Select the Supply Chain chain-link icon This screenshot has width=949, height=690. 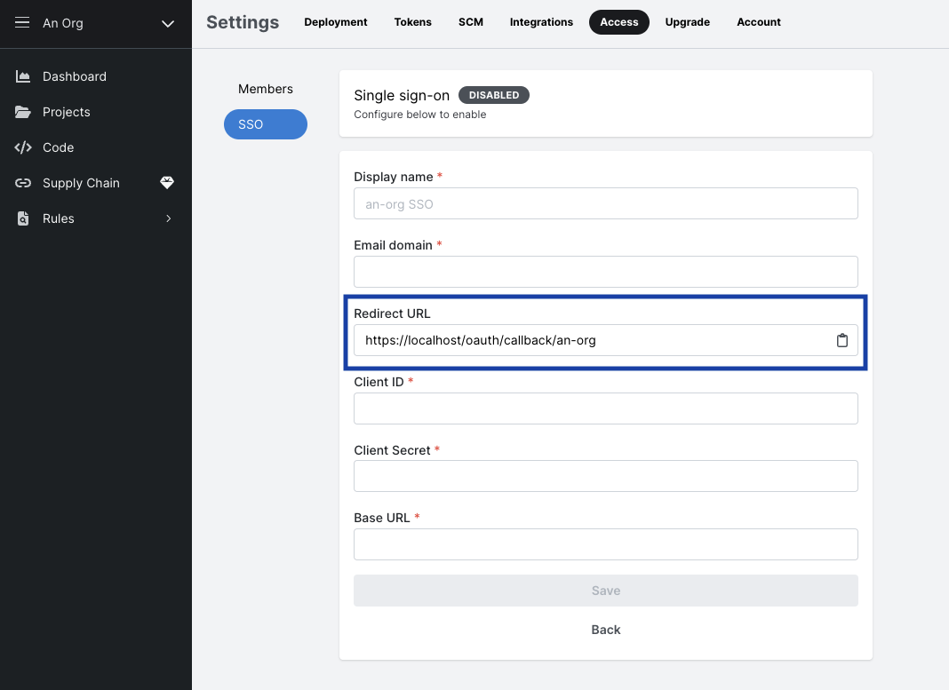(23, 183)
